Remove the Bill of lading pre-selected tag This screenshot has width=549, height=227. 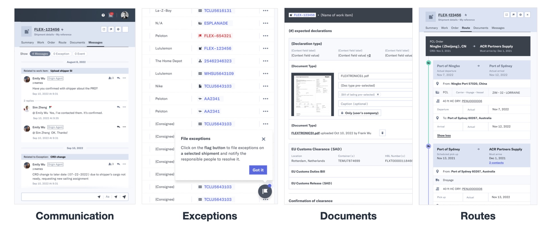378,94
